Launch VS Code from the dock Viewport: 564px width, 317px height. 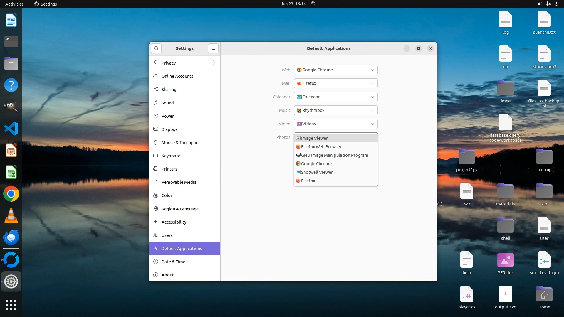[x=11, y=129]
